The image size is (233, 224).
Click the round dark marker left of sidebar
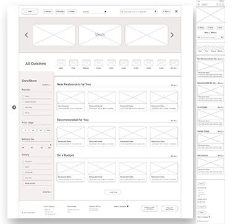pyautogui.click(x=14, y=107)
